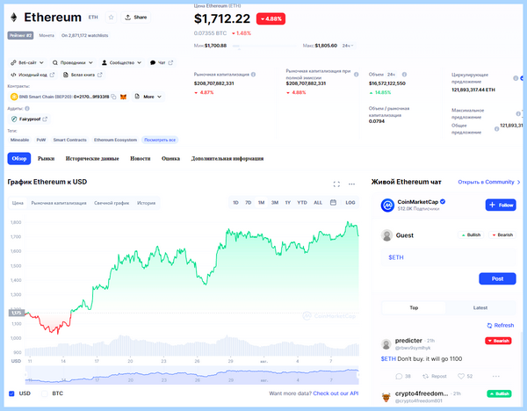Open fullscreen chart view icon
Viewport: 527px width, 411px height.
coord(336,184)
